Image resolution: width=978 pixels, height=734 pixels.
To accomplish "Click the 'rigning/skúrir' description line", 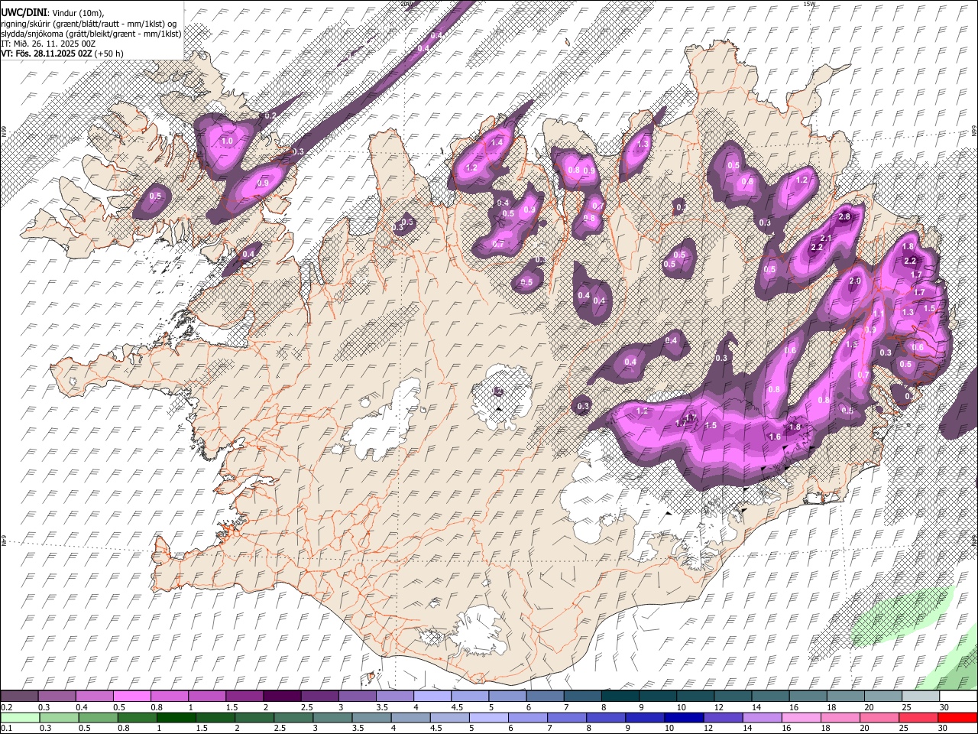I will pyautogui.click(x=90, y=23).
